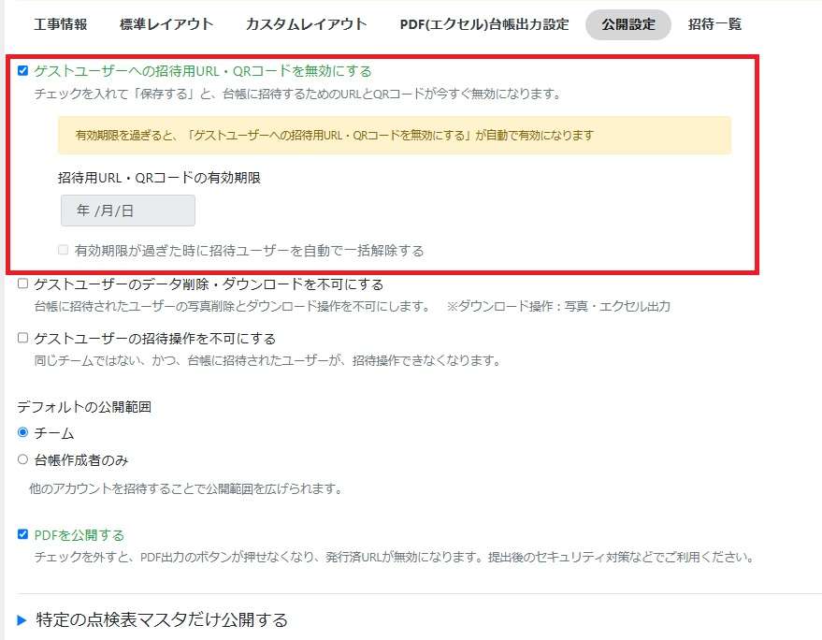Select the チーム radio button
The height and width of the screenshot is (640, 822).
22,432
